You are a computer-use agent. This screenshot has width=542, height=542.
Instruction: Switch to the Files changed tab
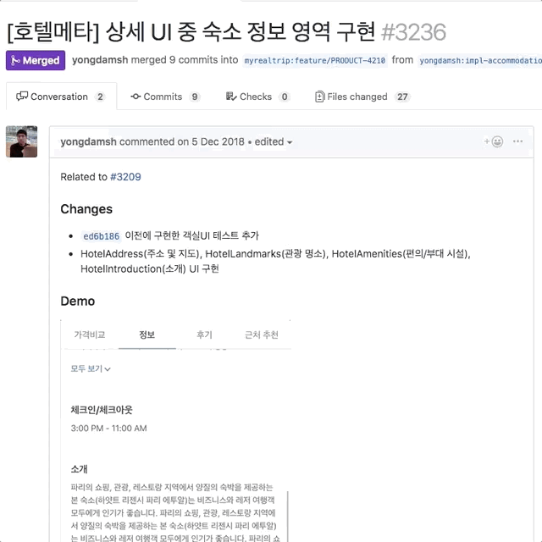coord(362,97)
